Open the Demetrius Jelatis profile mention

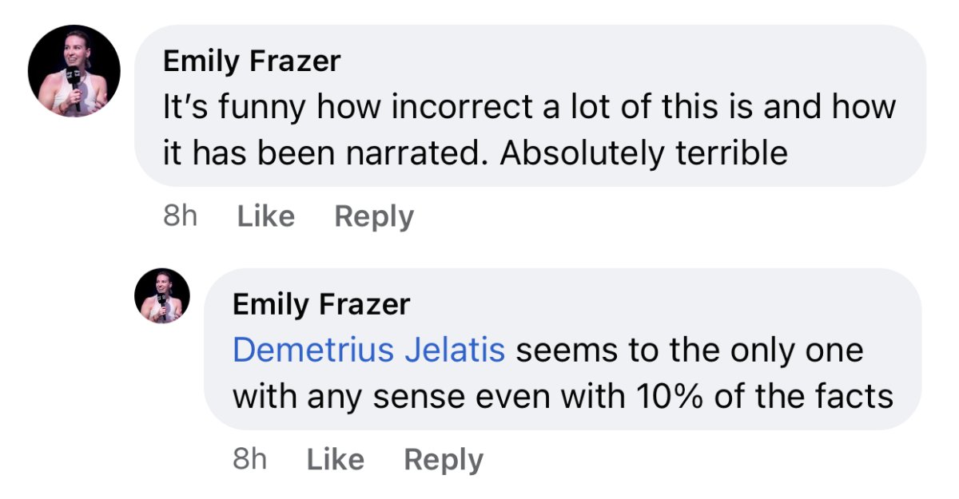click(x=368, y=350)
